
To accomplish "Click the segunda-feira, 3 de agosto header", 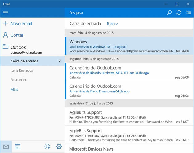I will pyautogui.click(x=129, y=59).
